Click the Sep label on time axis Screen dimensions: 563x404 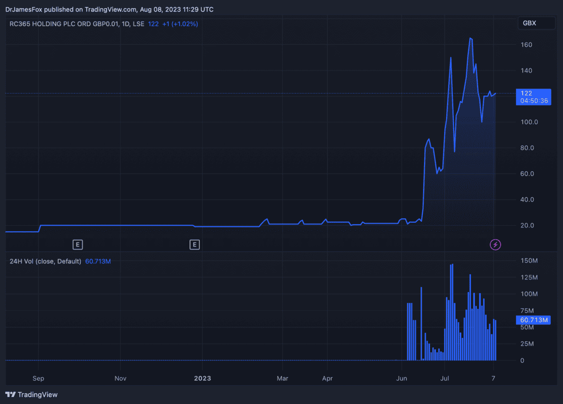point(38,377)
